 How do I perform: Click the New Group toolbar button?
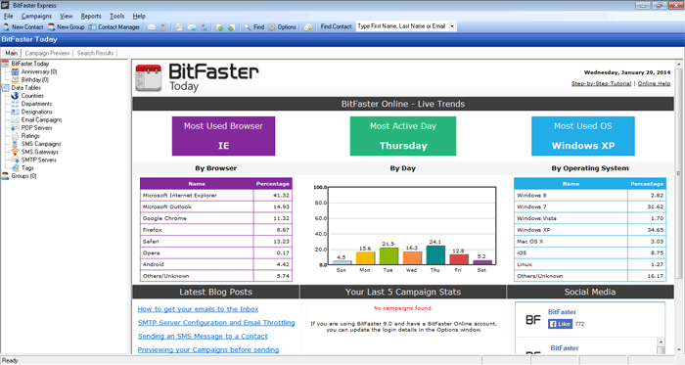[x=66, y=27]
